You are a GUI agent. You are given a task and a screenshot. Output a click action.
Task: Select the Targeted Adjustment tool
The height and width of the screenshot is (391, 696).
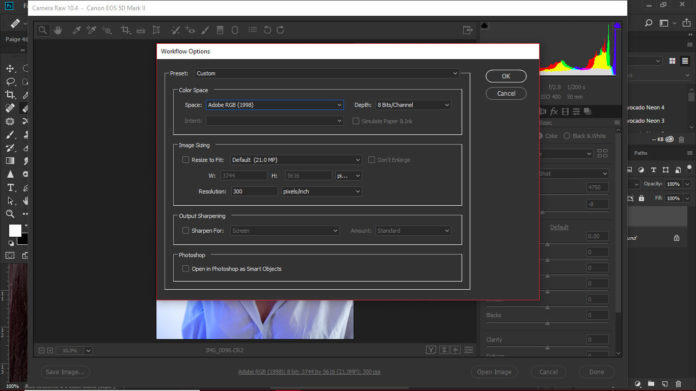coord(106,30)
